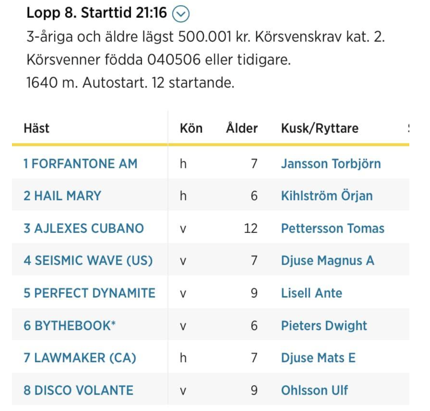Open horse HAIL MARY

[x=62, y=196]
